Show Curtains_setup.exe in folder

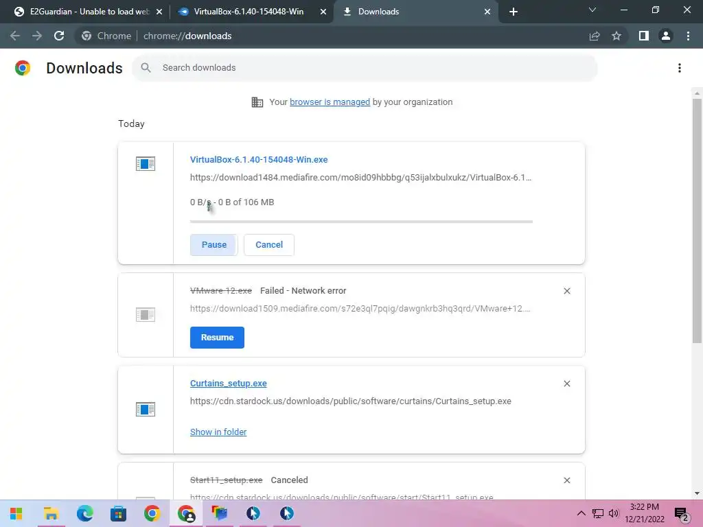tap(218, 432)
